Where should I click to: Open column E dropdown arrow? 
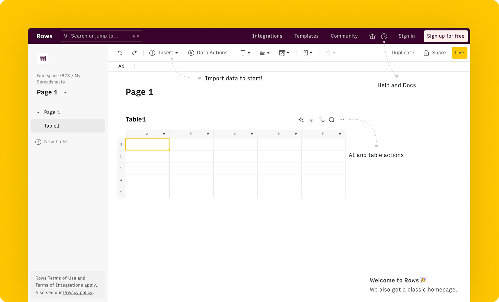point(340,134)
